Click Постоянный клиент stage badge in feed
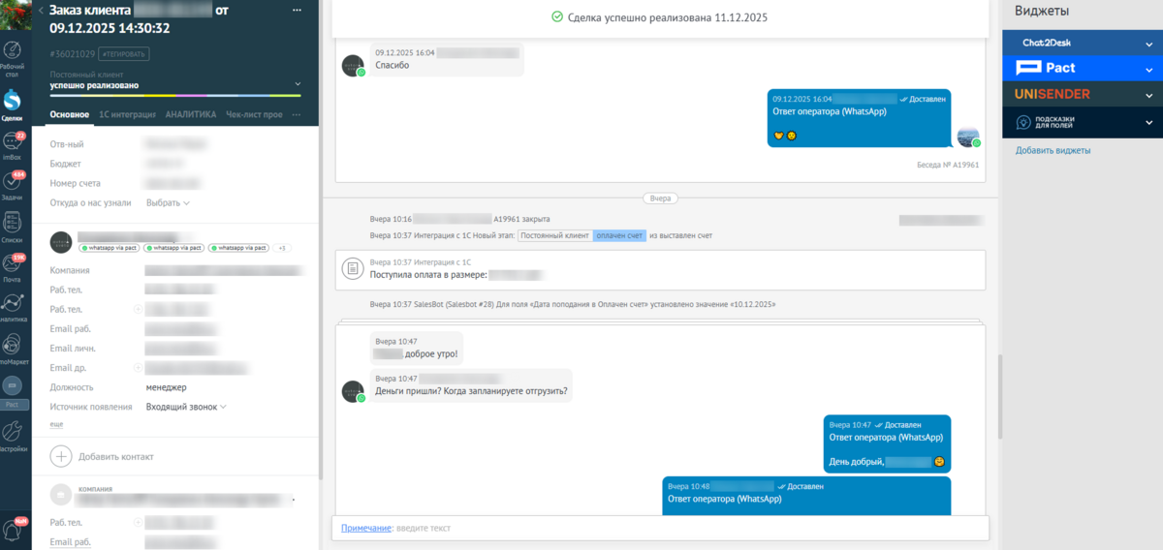 tap(554, 235)
